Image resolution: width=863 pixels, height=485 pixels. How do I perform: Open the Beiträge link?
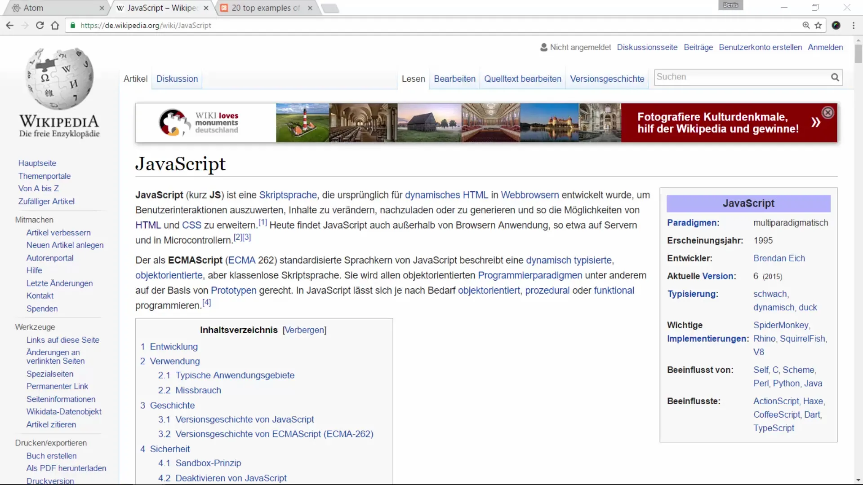698,47
